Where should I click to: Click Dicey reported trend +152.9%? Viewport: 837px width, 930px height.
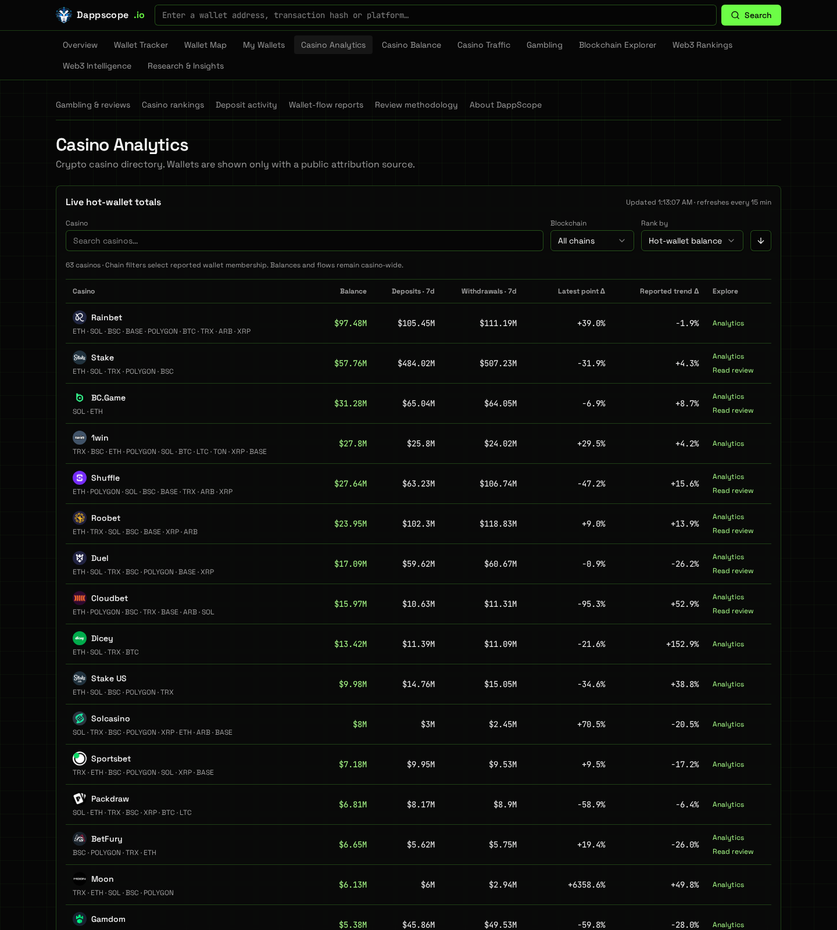[x=682, y=644]
